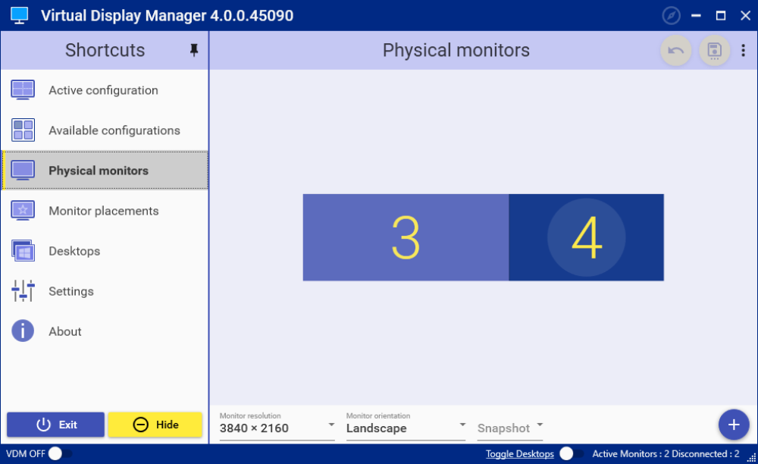
Task: Minimize the Virtual Display Manager window
Action: click(696, 15)
